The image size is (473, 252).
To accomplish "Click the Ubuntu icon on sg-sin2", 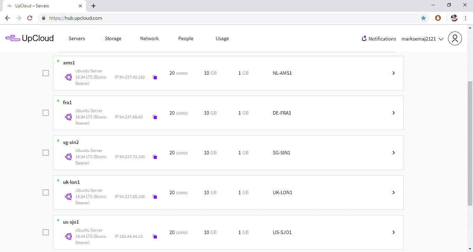I will coord(69,157).
